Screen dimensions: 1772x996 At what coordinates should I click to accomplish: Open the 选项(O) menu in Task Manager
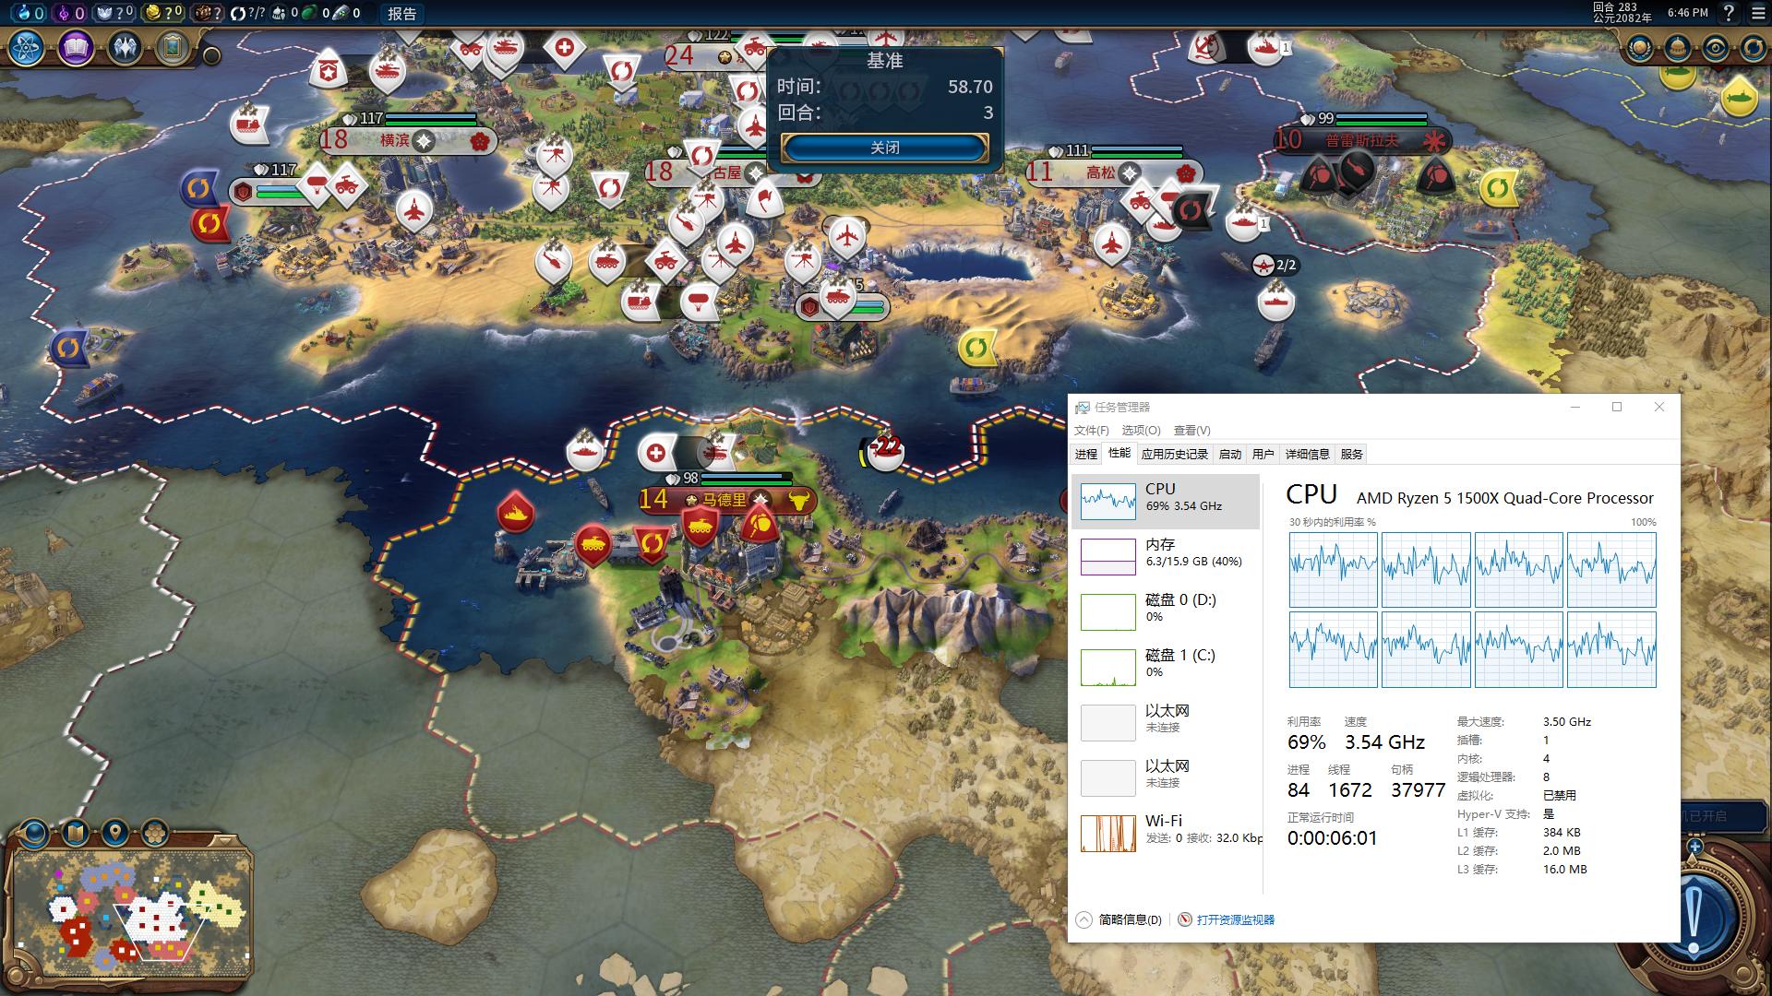[x=1141, y=431]
